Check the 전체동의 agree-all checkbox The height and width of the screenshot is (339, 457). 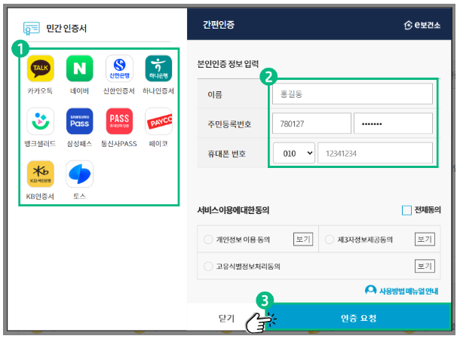pyautogui.click(x=406, y=210)
